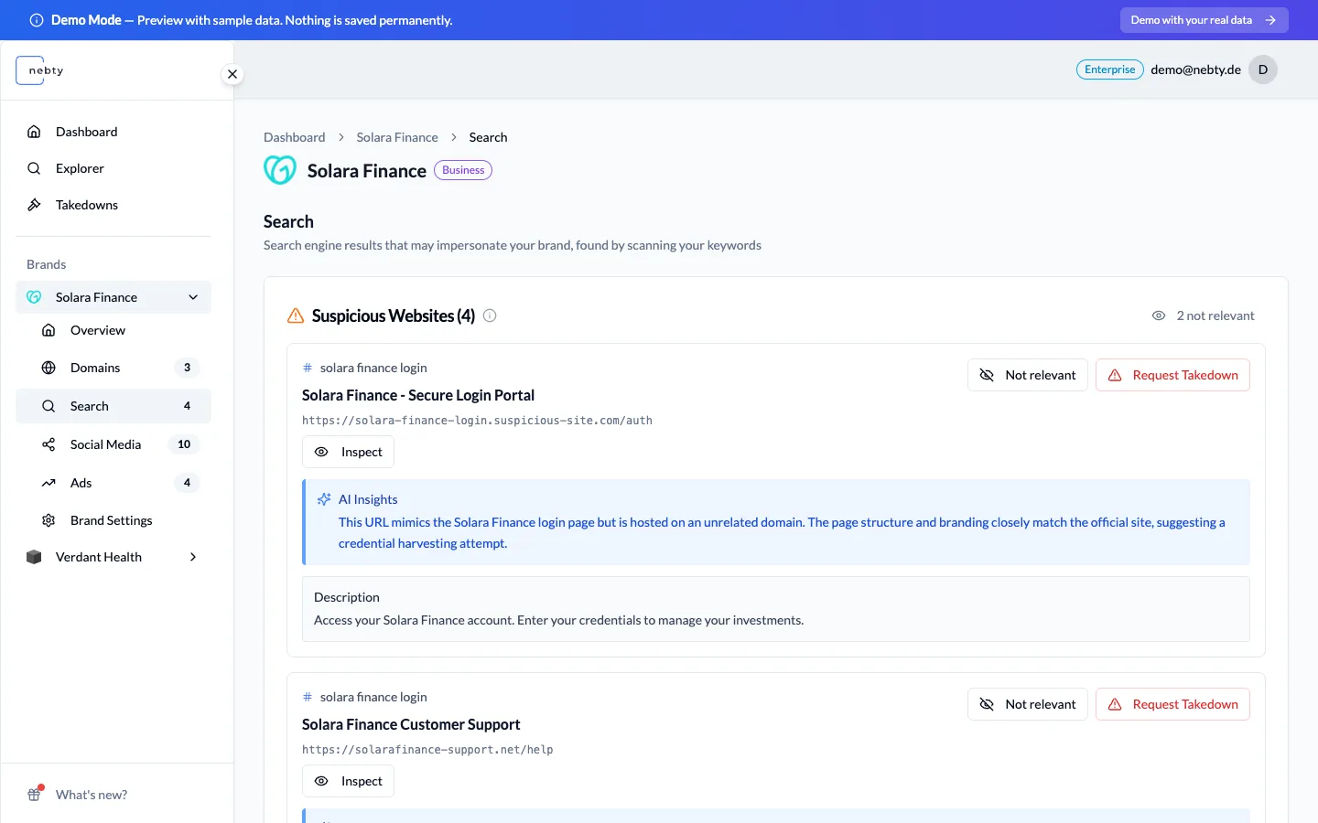This screenshot has height=823, width=1318.
Task: Click the hash keyword icon of Customer Support result
Action: click(x=308, y=697)
